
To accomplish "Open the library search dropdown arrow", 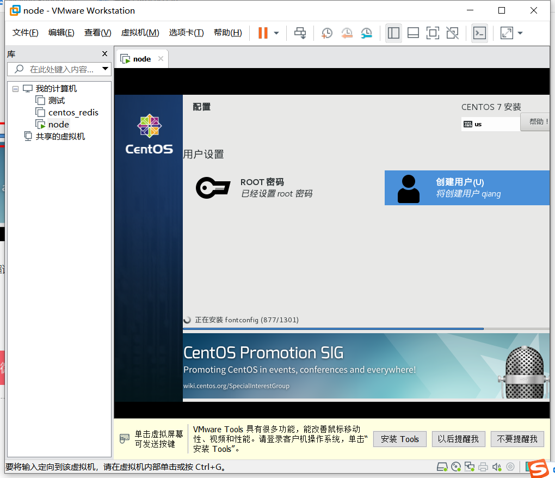I will 105,69.
